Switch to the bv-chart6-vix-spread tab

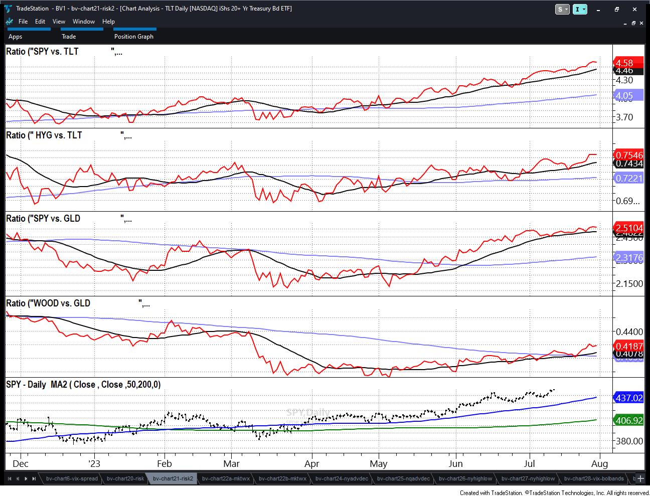(72, 478)
